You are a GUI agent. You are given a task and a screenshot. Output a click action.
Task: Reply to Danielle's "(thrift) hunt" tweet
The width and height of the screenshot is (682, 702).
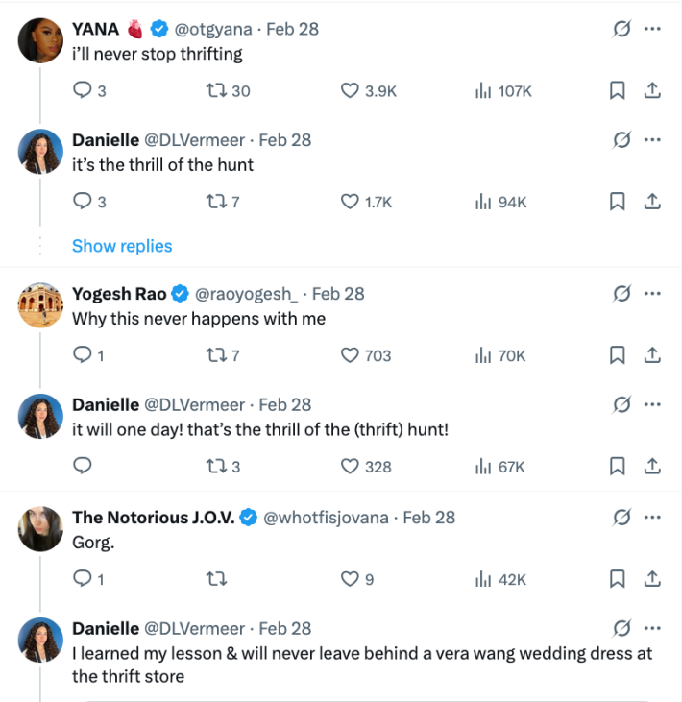(x=83, y=466)
